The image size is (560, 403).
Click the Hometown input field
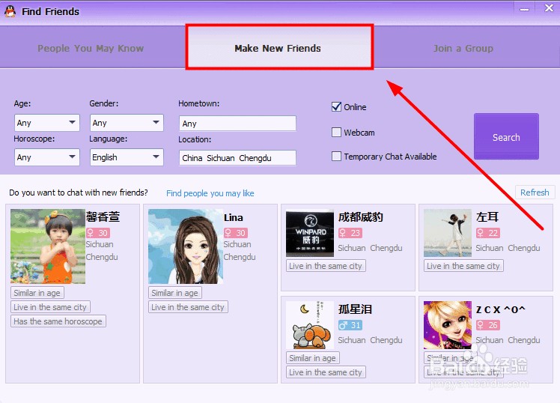(237, 124)
